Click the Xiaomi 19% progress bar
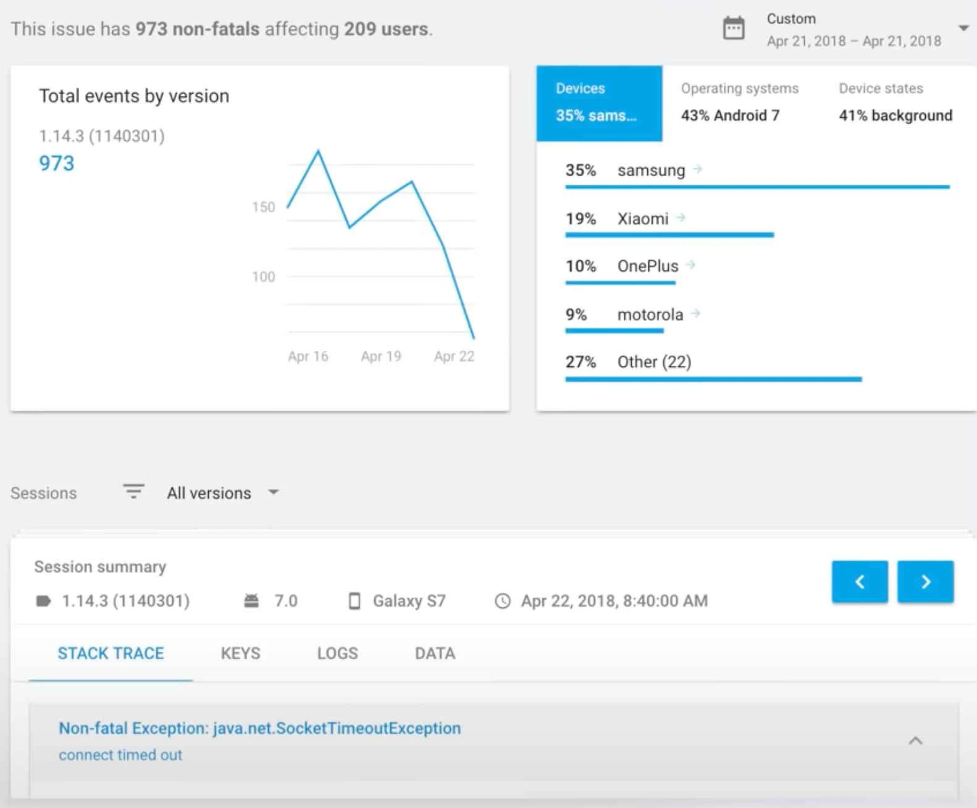This screenshot has height=808, width=977. pyautogui.click(x=669, y=235)
